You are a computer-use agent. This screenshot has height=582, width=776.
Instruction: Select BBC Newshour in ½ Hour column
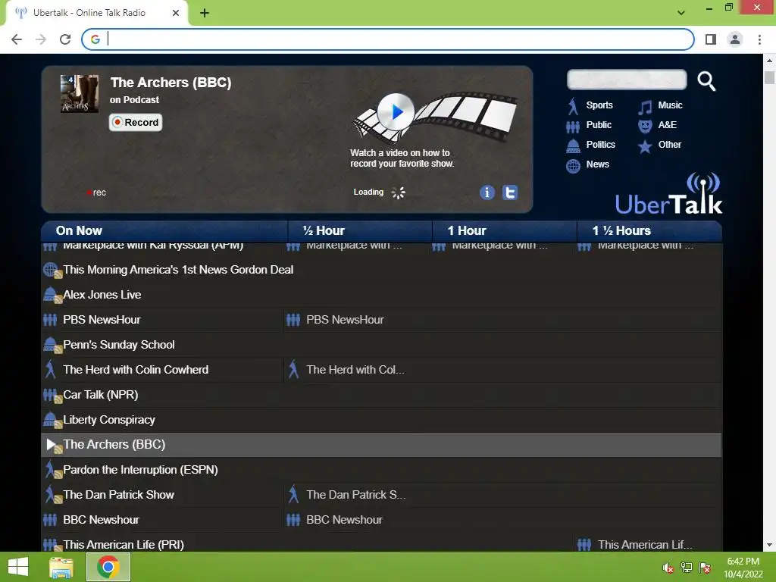(345, 520)
